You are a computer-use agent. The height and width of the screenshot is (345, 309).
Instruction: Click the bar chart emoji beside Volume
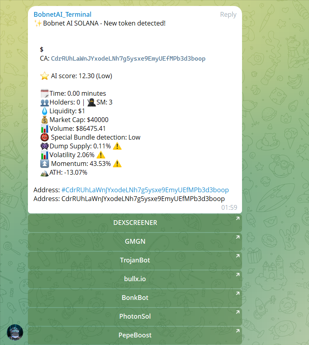[x=44, y=128]
